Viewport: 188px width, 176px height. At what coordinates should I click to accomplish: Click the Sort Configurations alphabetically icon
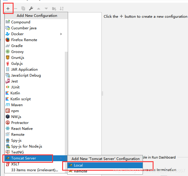(62, 8)
